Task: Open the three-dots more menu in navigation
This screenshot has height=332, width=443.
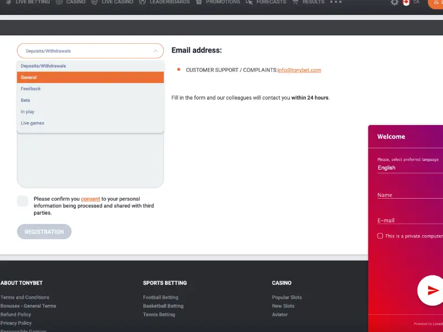Action: tap(336, 2)
